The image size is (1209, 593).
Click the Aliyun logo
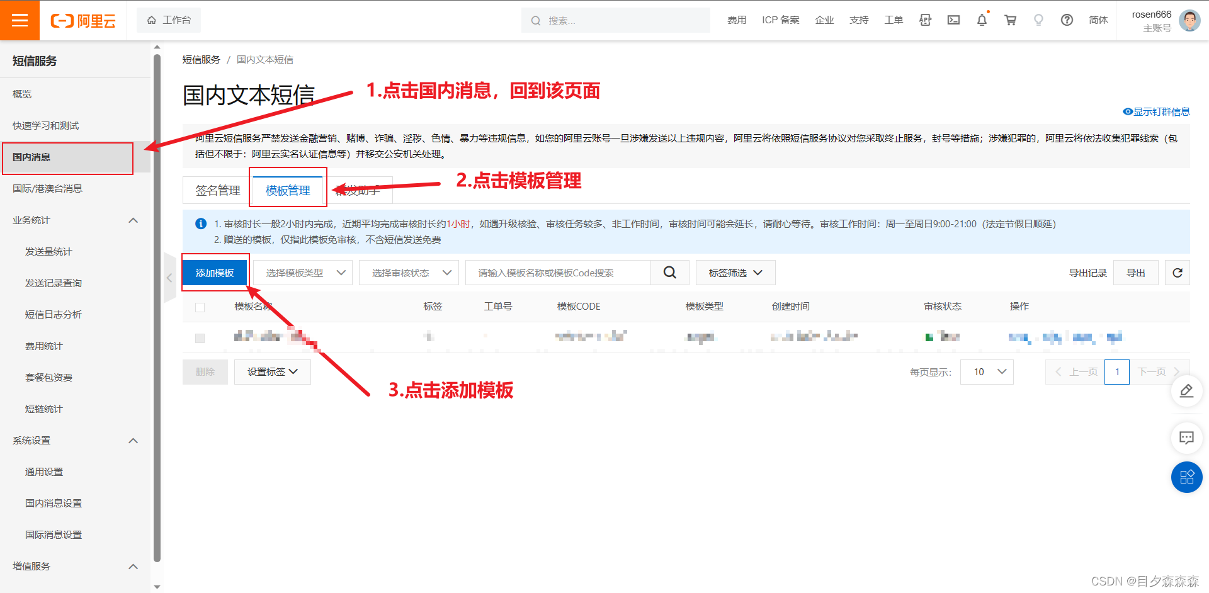click(x=83, y=21)
